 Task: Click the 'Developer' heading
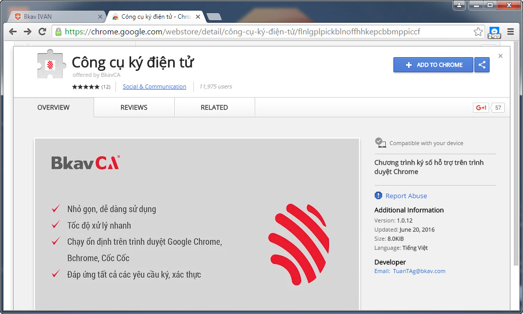[390, 262]
